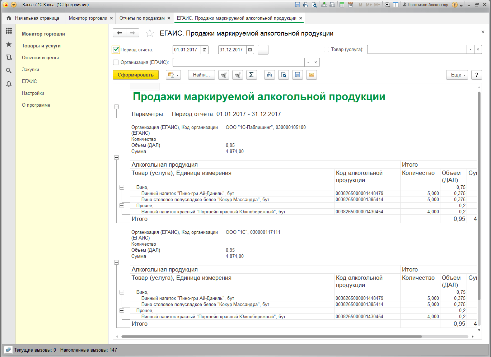The height and width of the screenshot is (357, 491).
Task: Switch to Начальная страница tab
Action: tap(33, 18)
